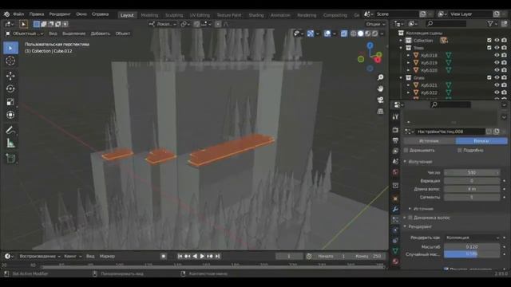
Task: Expand the Куб.018 object row
Action: [x=408, y=55]
